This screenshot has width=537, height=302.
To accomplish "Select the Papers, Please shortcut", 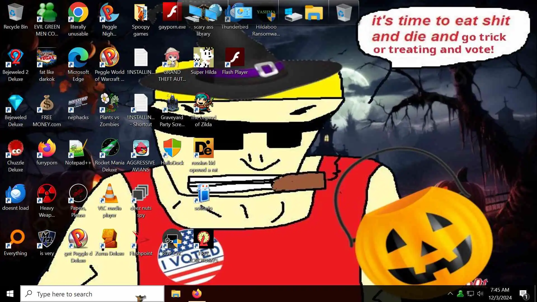I will pyautogui.click(x=78, y=194).
